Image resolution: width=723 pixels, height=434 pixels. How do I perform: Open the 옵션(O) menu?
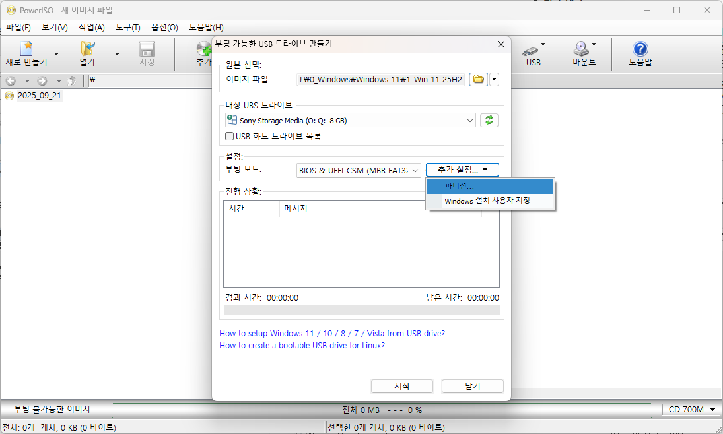tap(164, 27)
